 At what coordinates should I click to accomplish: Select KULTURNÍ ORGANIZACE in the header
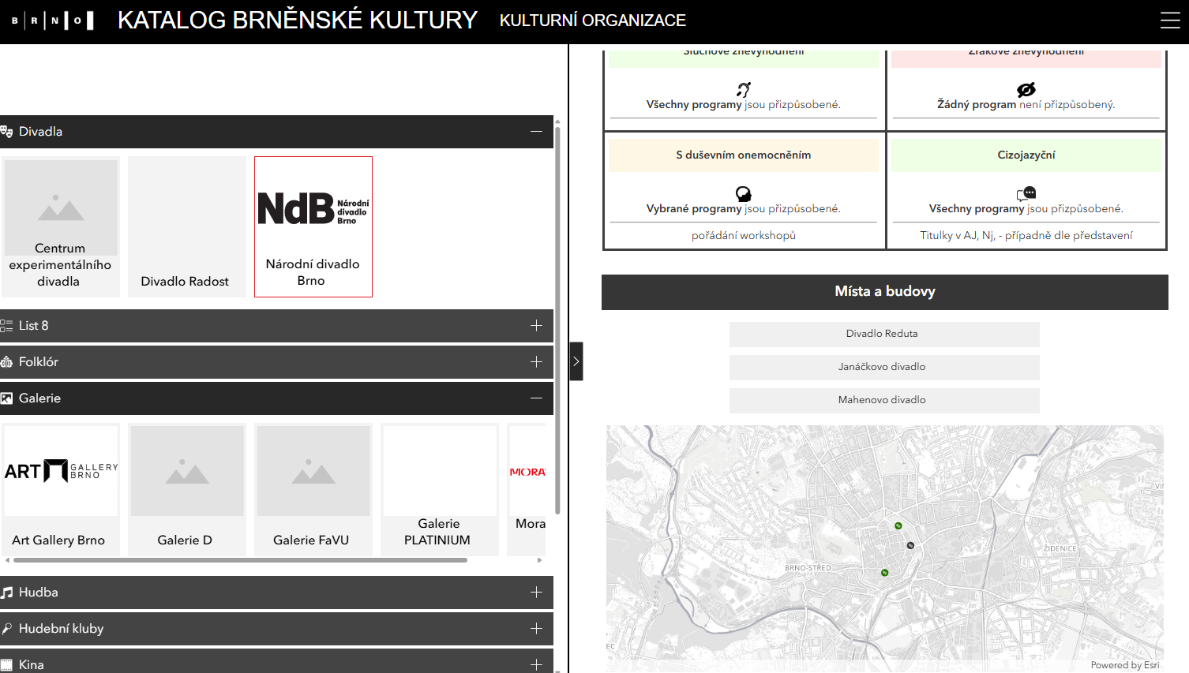pos(592,21)
